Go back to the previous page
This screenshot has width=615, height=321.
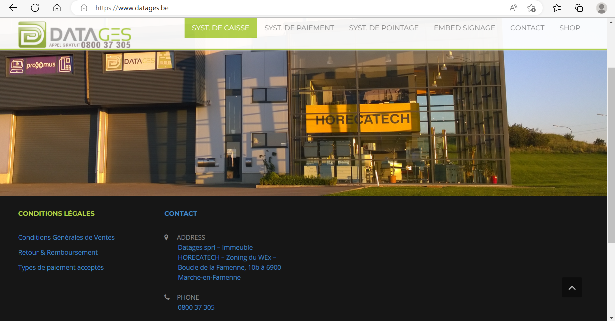pos(13,8)
